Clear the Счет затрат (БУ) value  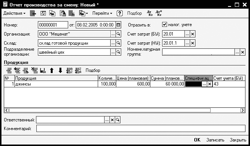pos(192,34)
